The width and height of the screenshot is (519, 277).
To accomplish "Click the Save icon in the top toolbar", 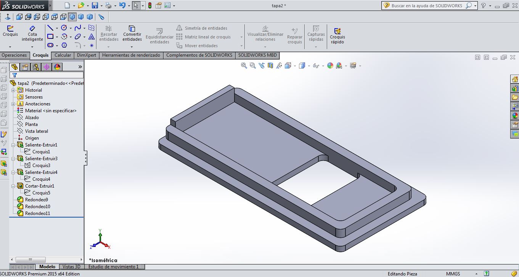I will (x=95, y=5).
